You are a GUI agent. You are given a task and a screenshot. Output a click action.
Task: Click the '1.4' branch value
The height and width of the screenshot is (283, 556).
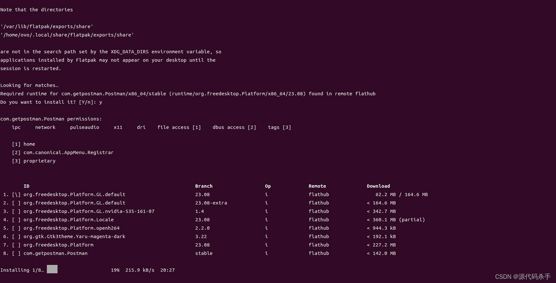tap(199, 211)
